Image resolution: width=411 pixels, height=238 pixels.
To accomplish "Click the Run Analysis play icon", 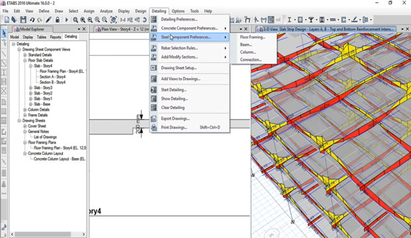I will point(66,20).
